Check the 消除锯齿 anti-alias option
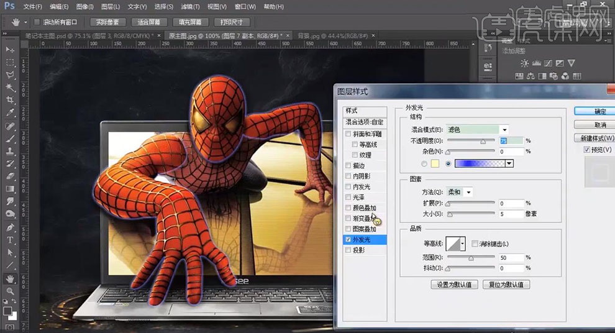This screenshot has width=615, height=333. click(475, 244)
